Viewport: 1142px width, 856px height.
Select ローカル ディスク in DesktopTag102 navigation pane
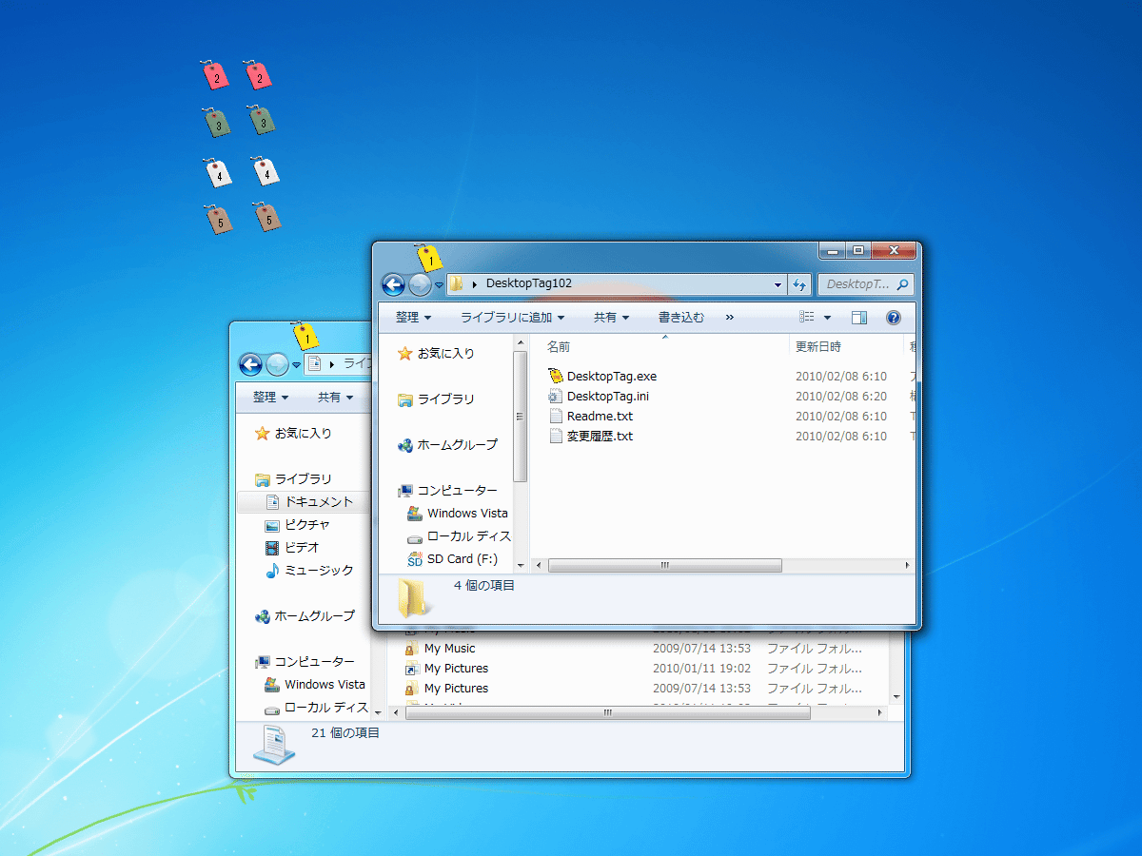pos(459,535)
